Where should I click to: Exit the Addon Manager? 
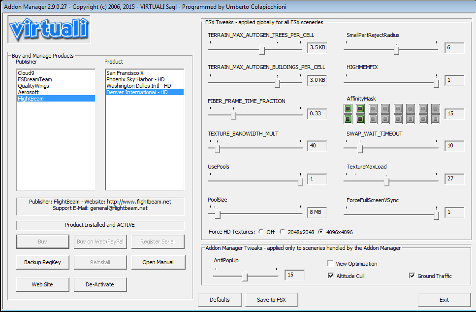click(x=444, y=300)
